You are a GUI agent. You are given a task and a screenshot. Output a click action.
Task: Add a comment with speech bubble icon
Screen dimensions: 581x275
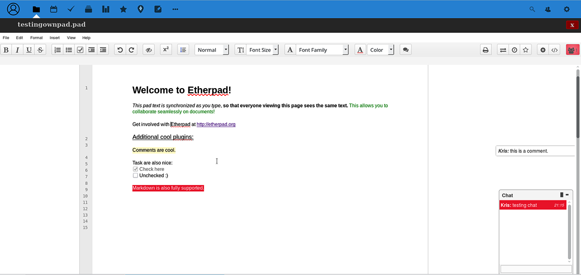406,50
